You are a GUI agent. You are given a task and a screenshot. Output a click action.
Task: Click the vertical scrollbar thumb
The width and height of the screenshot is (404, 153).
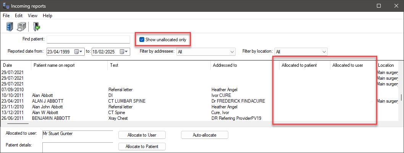tap(401, 98)
